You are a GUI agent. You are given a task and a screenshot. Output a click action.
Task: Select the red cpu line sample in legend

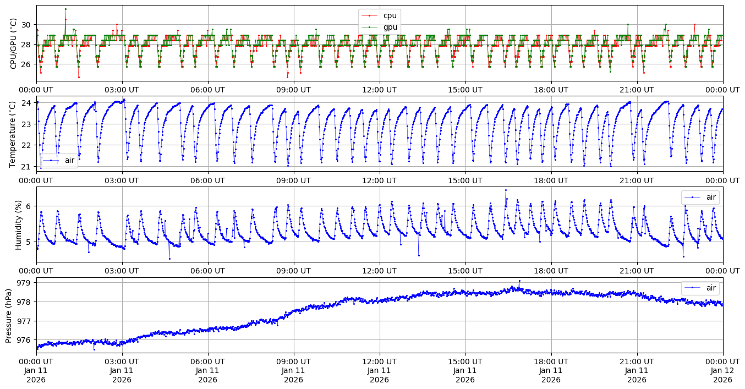370,15
